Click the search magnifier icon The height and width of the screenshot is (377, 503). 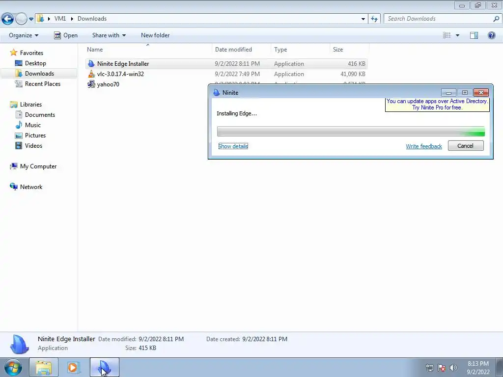pyautogui.click(x=496, y=19)
